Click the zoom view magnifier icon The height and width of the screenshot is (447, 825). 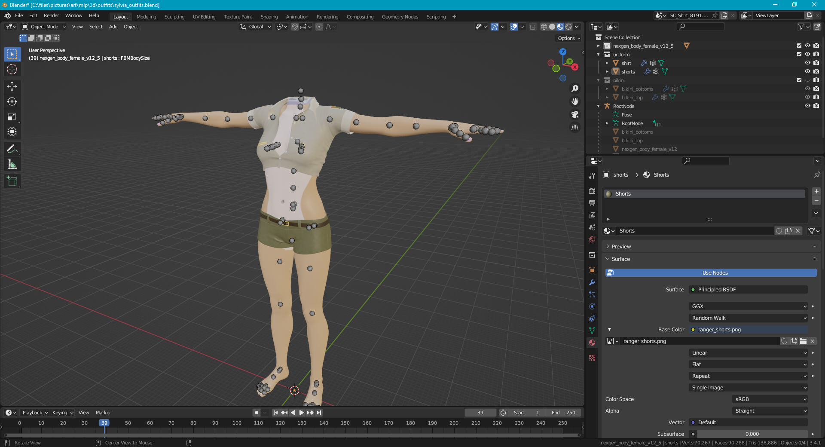click(574, 89)
